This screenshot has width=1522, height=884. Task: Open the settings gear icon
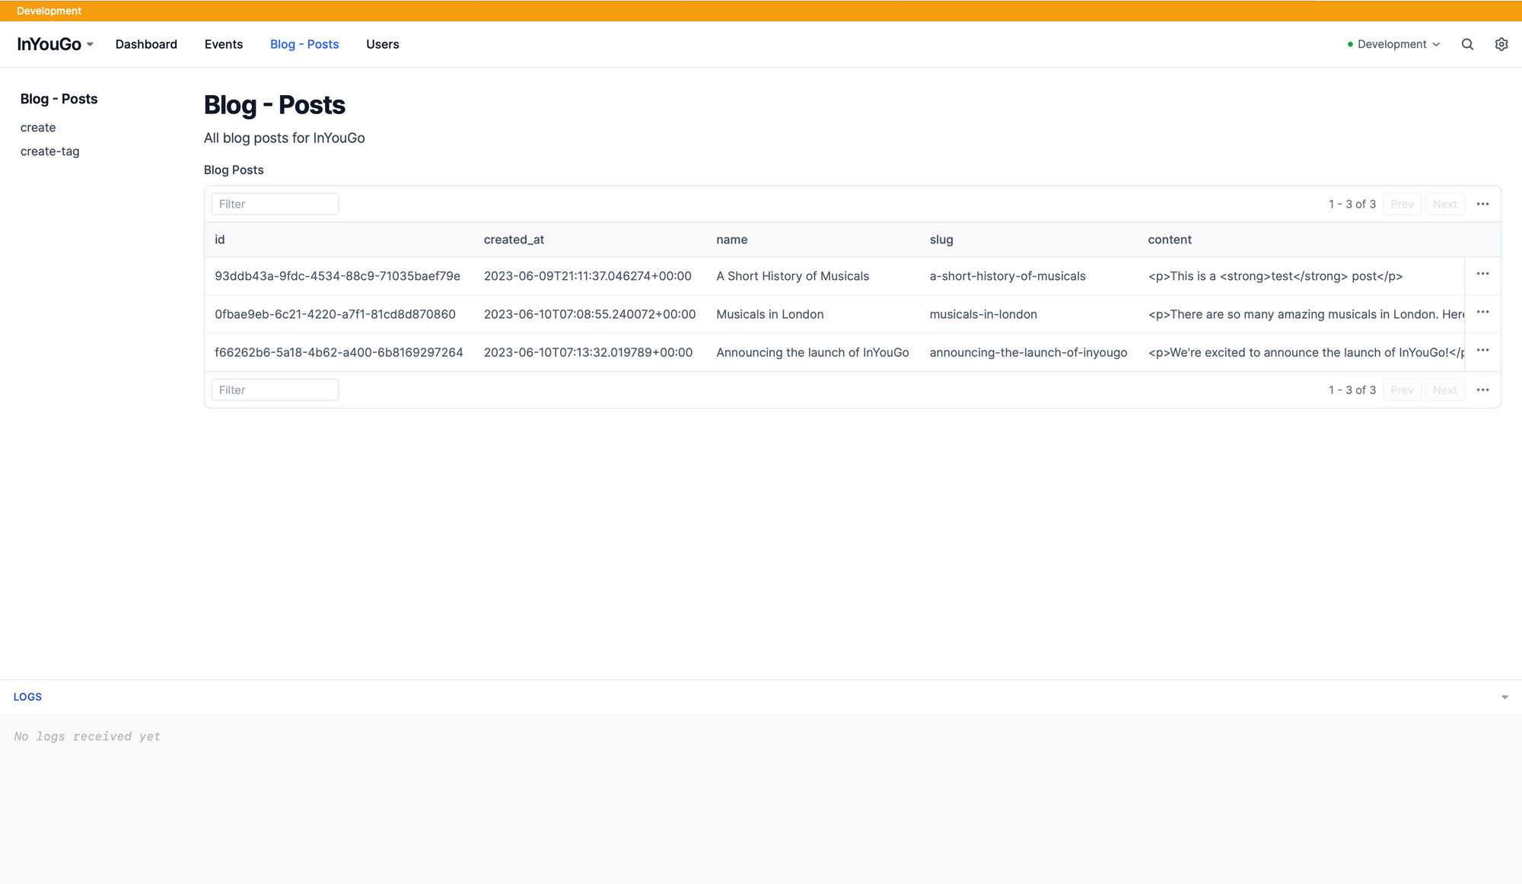[x=1501, y=44]
